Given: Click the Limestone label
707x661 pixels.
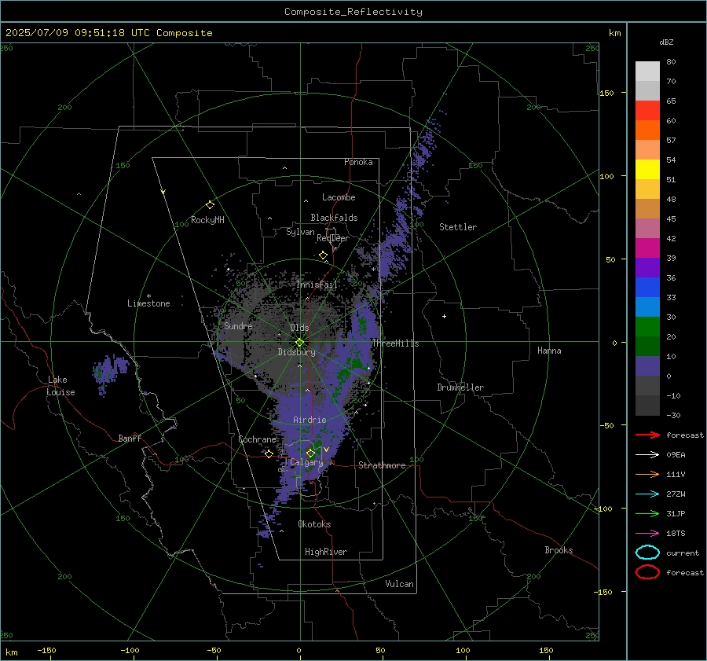Looking at the screenshot, I should (x=148, y=303).
